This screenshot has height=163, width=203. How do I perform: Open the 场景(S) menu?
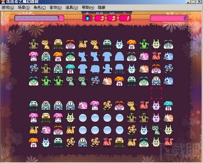click(x=24, y=8)
